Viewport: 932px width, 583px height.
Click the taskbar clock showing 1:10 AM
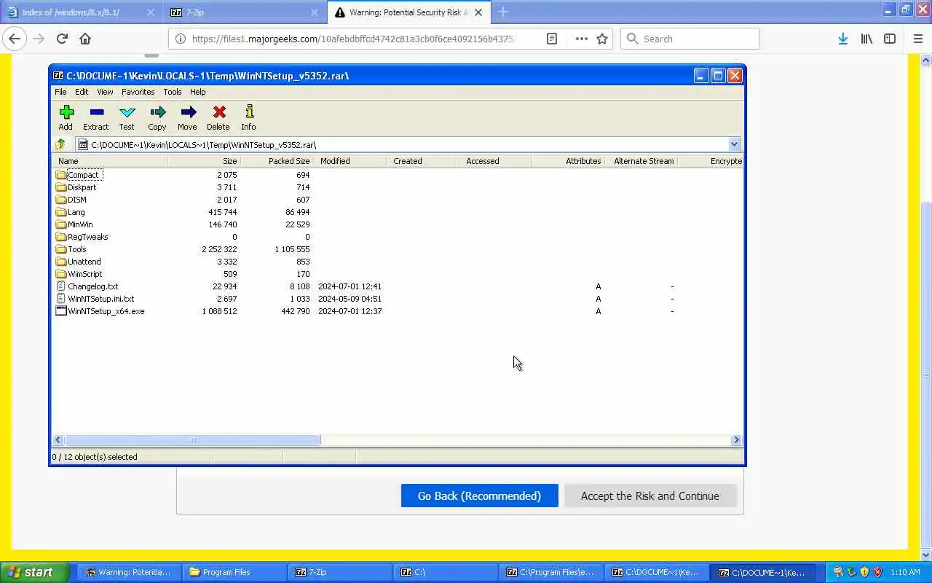[x=905, y=572]
